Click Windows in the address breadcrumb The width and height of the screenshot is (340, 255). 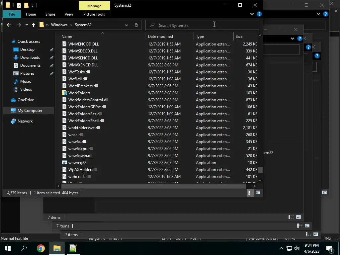[59, 25]
